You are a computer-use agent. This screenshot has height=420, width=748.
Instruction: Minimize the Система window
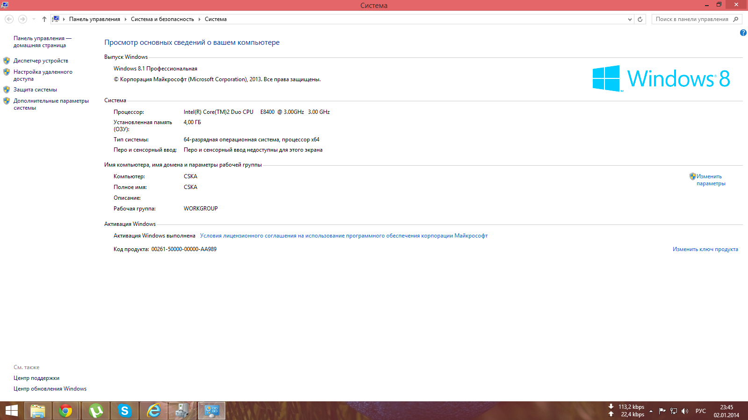point(706,5)
